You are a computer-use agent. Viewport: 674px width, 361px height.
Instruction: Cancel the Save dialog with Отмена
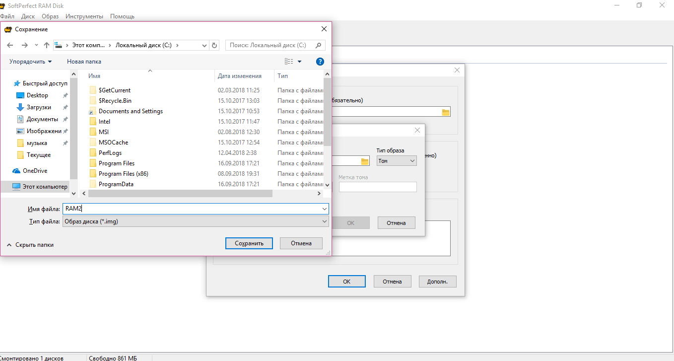pos(301,243)
